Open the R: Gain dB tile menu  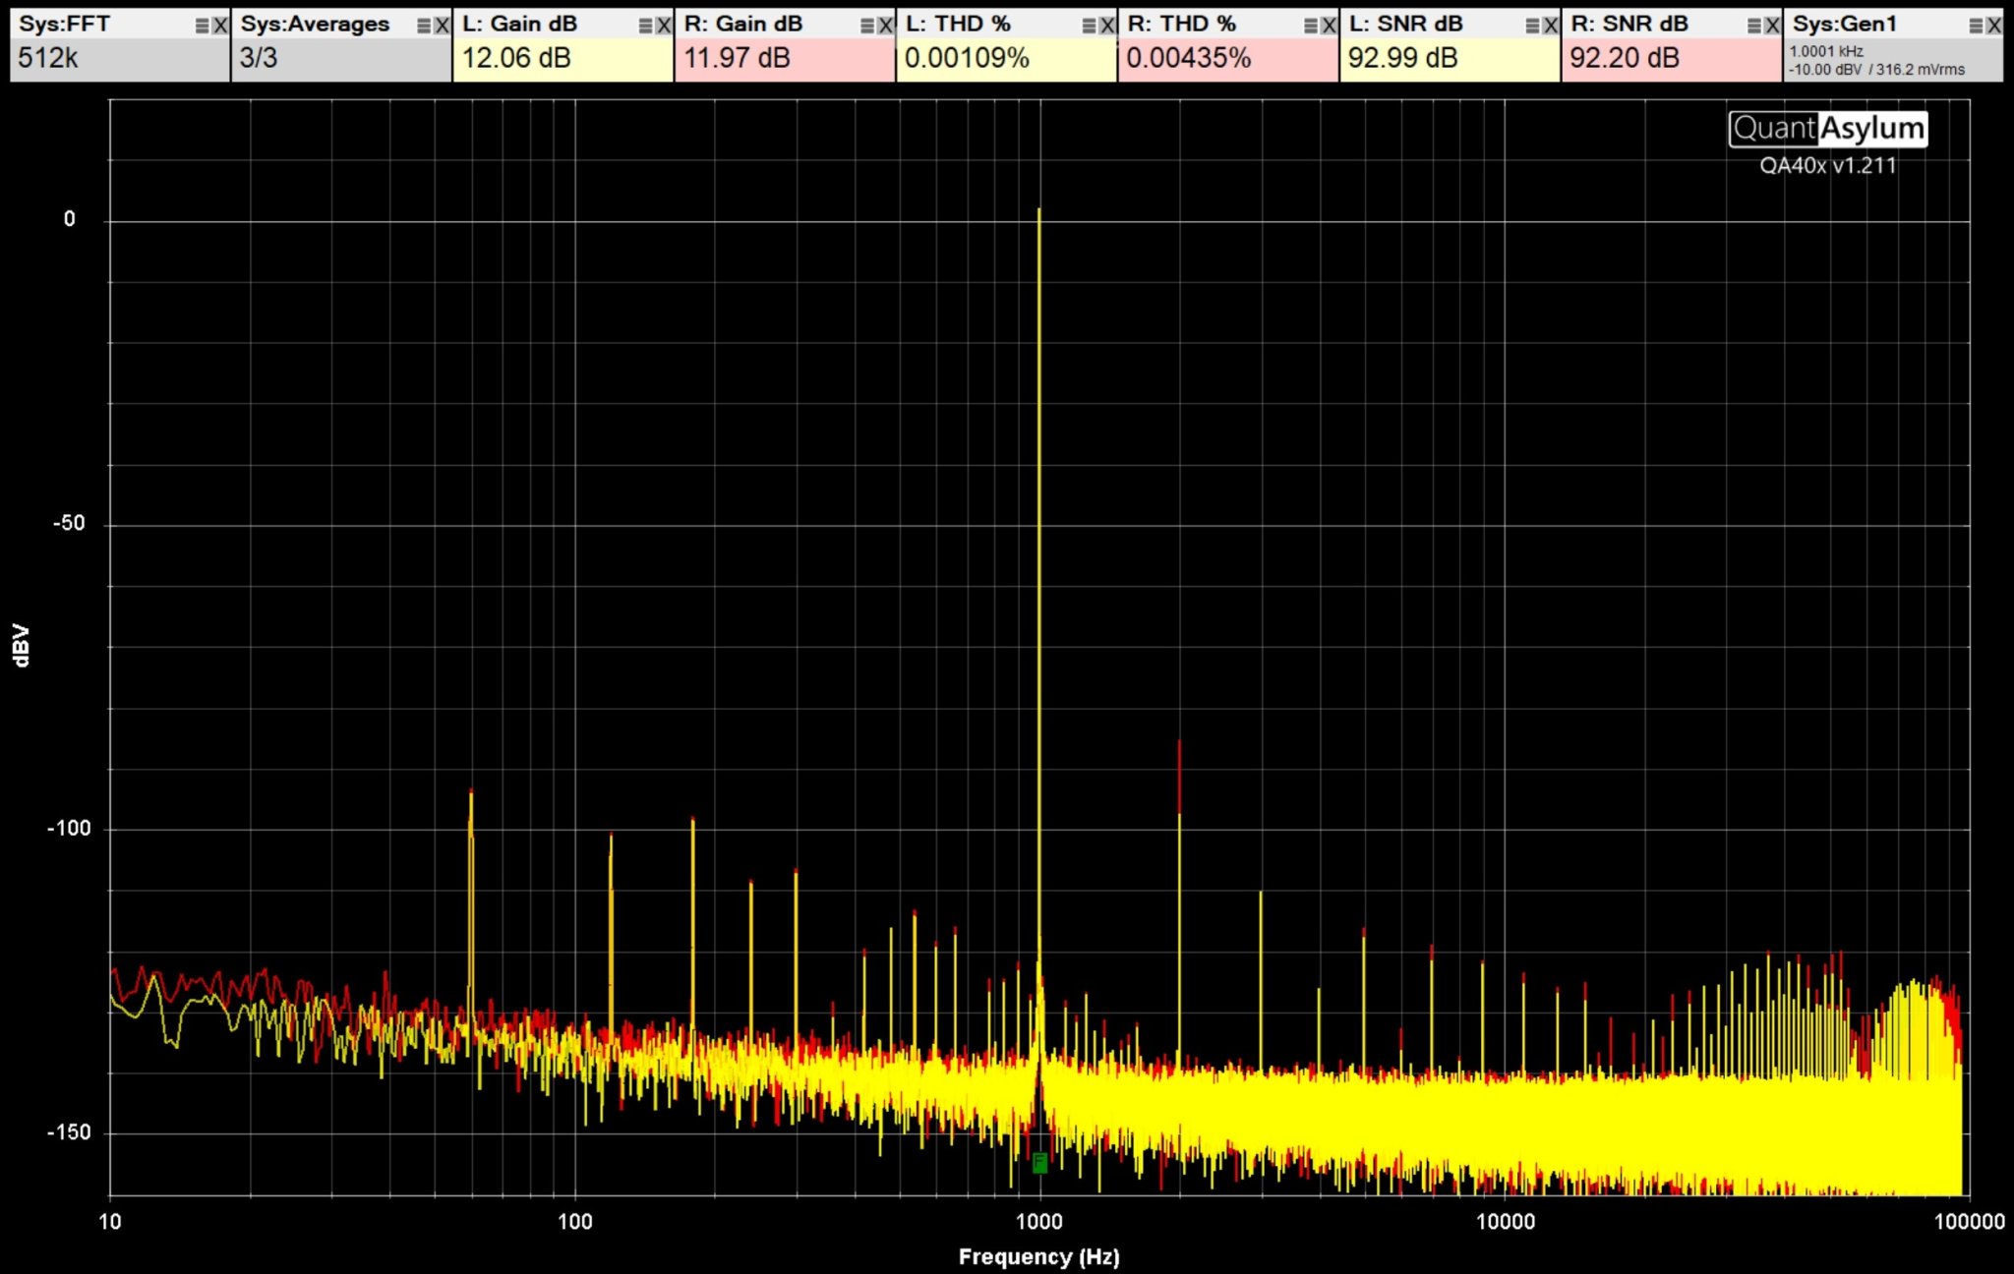(867, 26)
